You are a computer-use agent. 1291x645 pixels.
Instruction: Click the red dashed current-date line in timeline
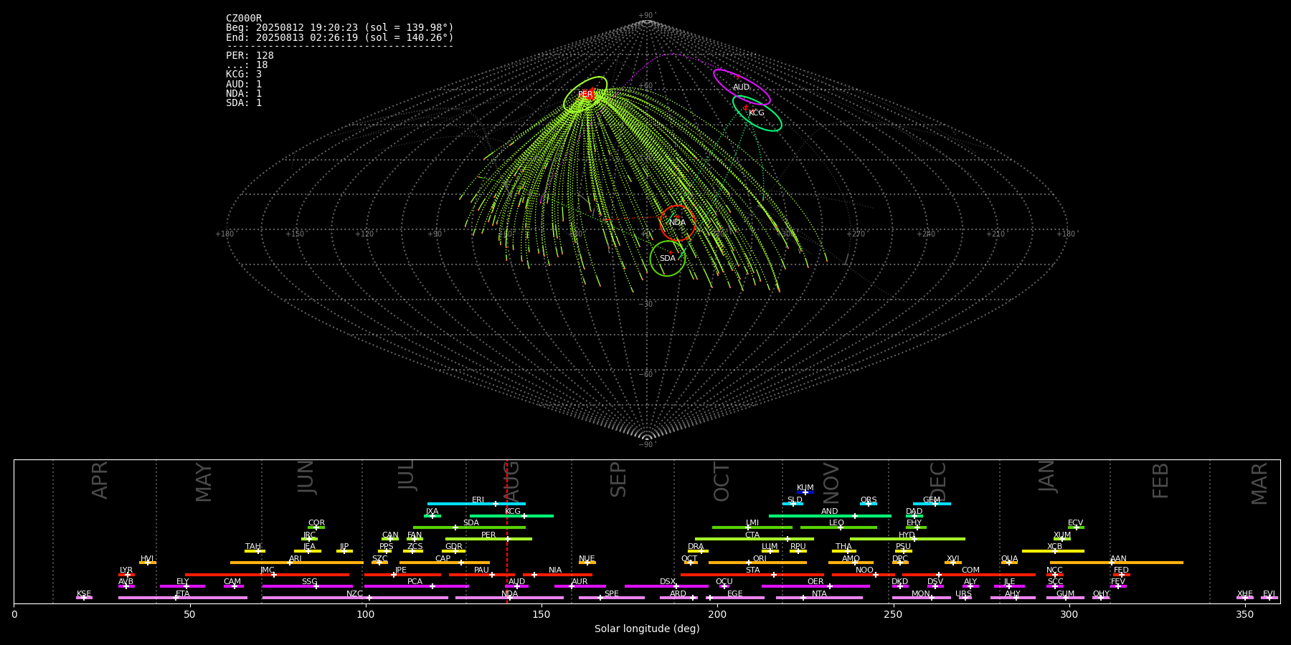point(507,531)
